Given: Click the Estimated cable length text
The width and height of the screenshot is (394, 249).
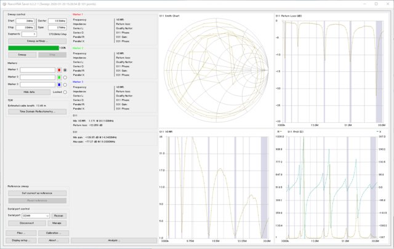Looking at the screenshot, I should pos(27,106).
